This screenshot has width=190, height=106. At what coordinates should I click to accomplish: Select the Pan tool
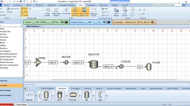tap(10, 12)
